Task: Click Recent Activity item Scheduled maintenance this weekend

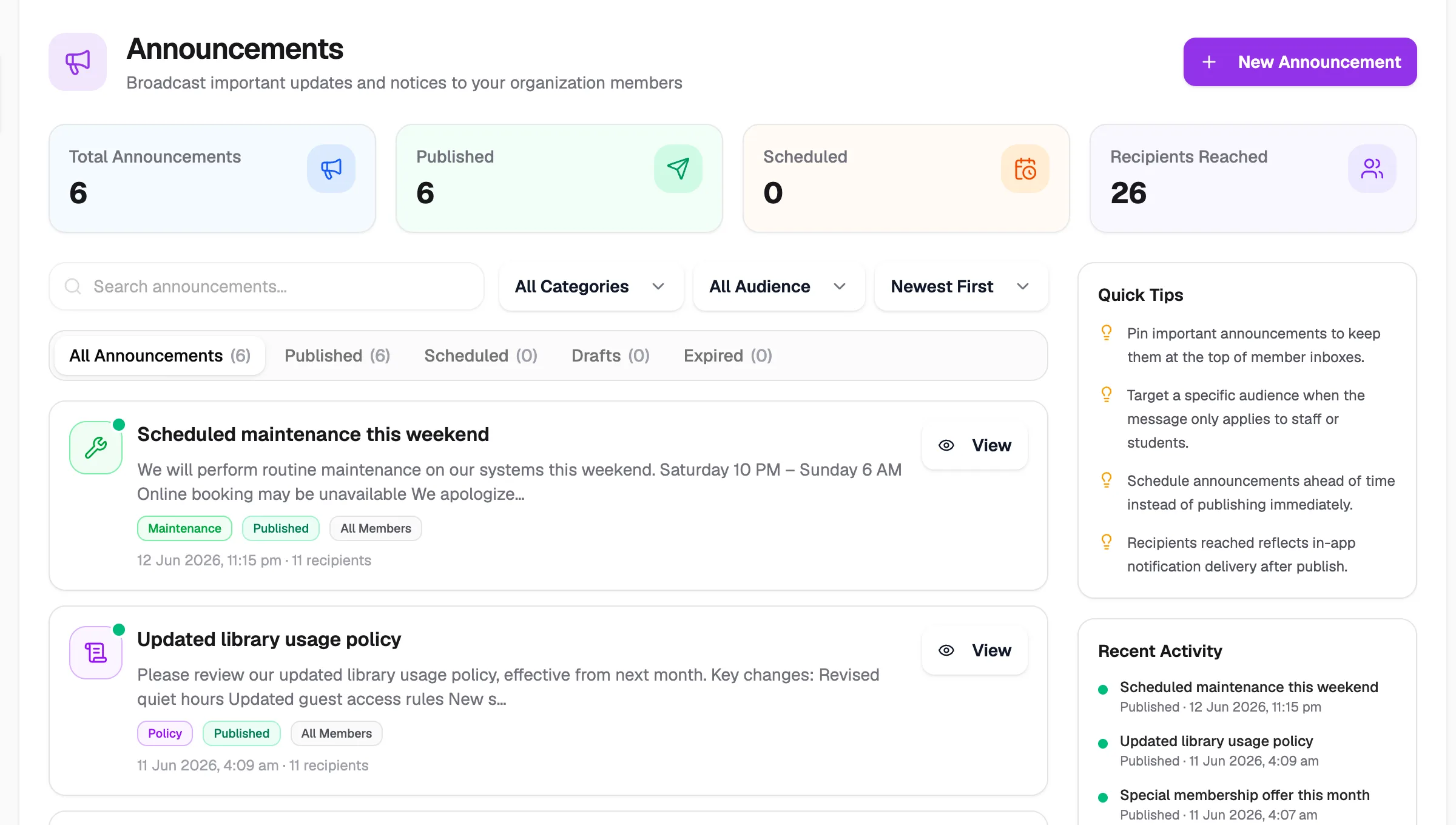Action: (x=1249, y=687)
